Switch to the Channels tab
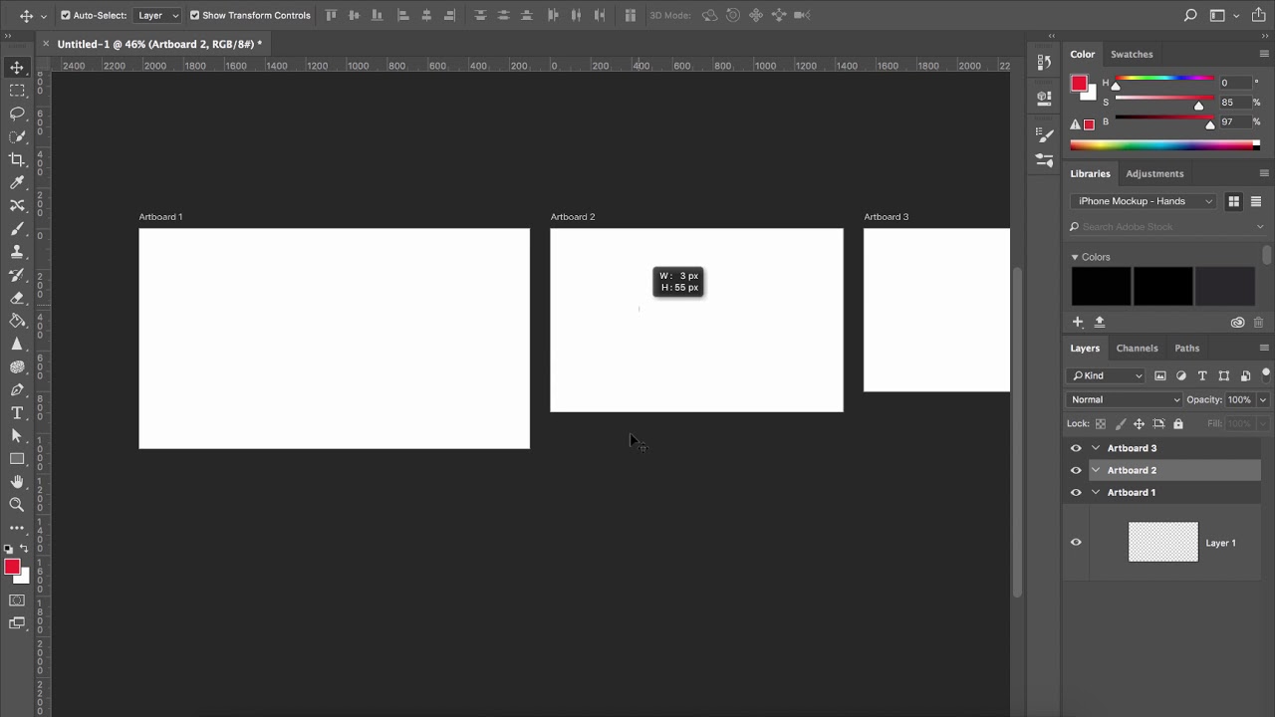The image size is (1275, 717). (x=1137, y=348)
